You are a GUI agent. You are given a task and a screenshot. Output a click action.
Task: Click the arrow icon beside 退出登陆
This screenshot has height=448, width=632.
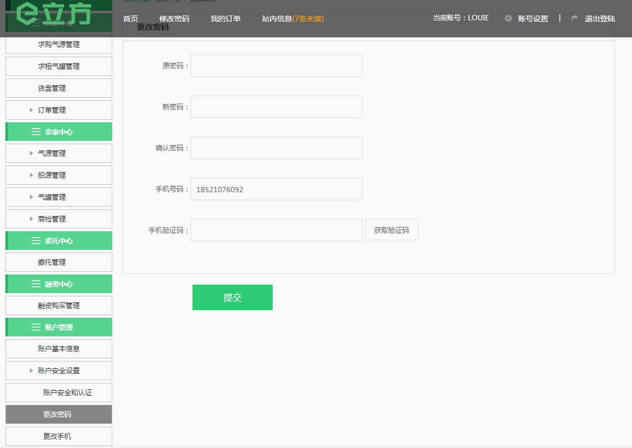click(574, 18)
